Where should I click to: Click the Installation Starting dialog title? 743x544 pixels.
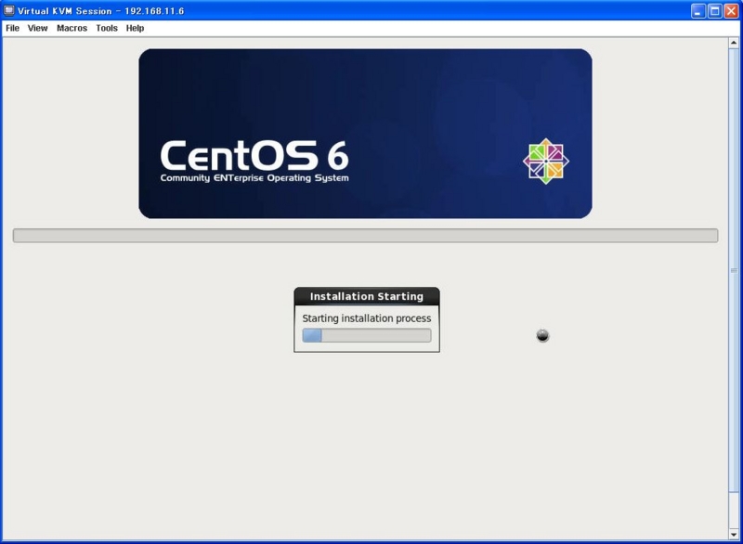(x=367, y=296)
